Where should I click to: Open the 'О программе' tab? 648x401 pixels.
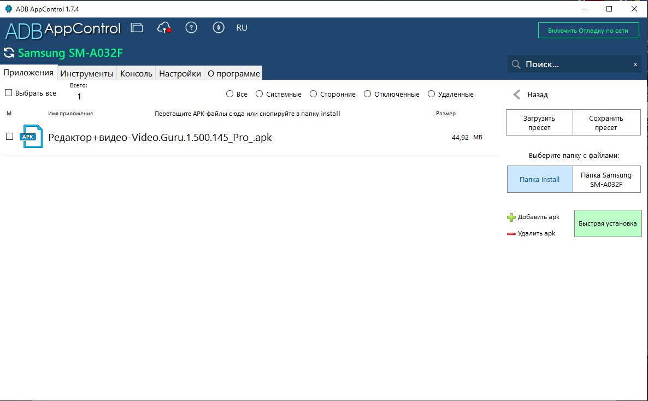click(233, 73)
